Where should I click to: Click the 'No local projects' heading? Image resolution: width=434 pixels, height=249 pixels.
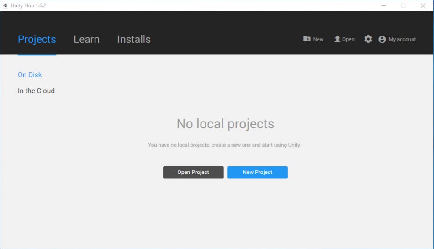[225, 123]
